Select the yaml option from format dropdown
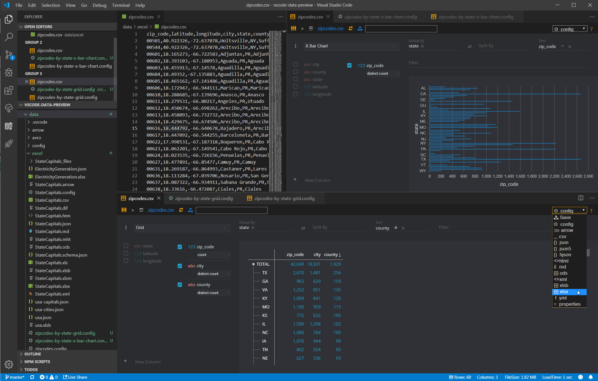 pos(563,297)
